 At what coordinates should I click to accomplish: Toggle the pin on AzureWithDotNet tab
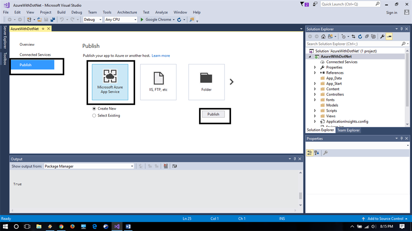[43, 29]
